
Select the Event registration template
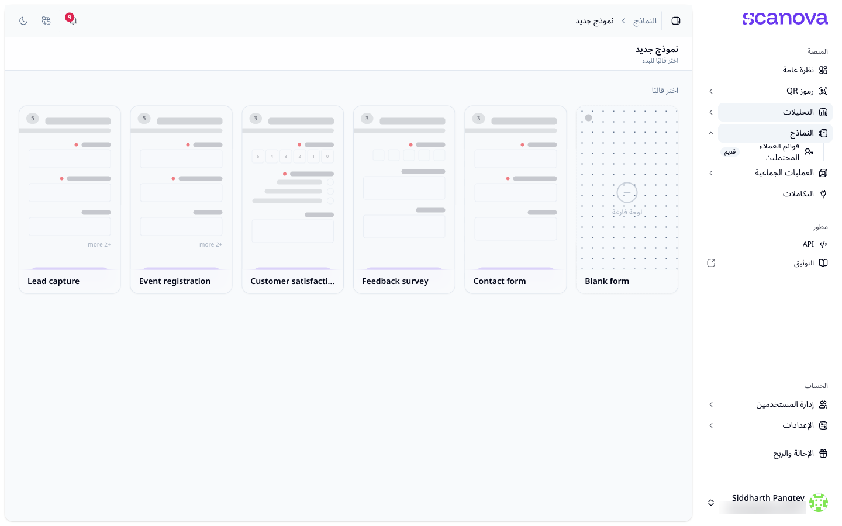coord(181,199)
